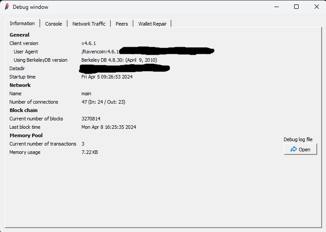The width and height of the screenshot is (326, 232).
Task: Click the network name value main
Action: point(86,94)
